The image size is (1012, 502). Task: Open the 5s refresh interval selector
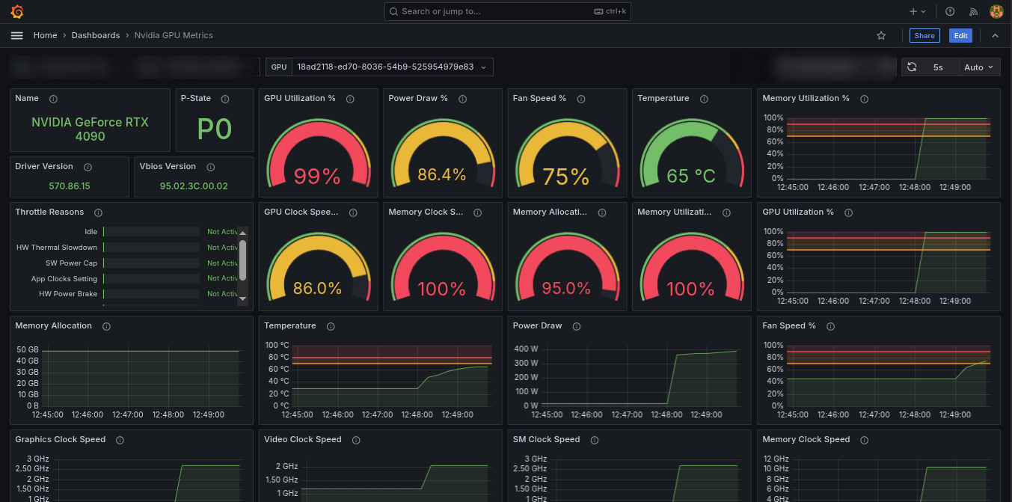938,67
